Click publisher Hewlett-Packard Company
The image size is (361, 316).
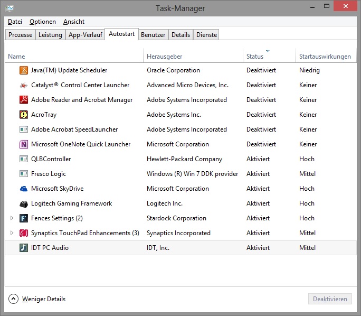click(184, 159)
